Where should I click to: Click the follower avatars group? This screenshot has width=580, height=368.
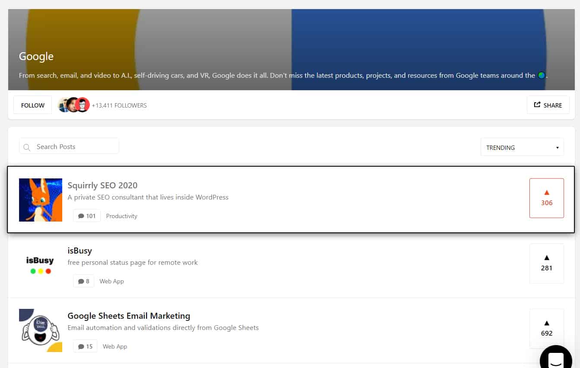[73, 105]
